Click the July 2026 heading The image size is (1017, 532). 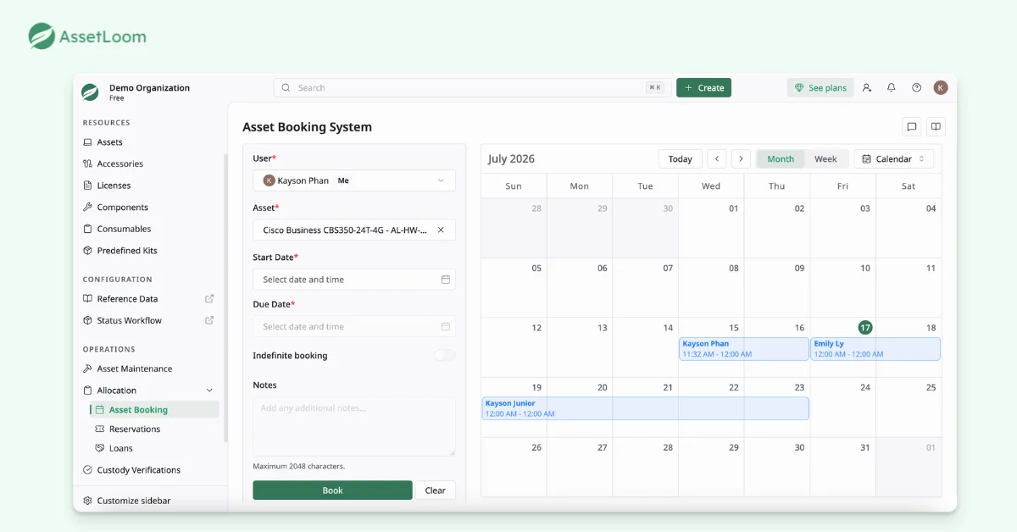[x=511, y=159]
